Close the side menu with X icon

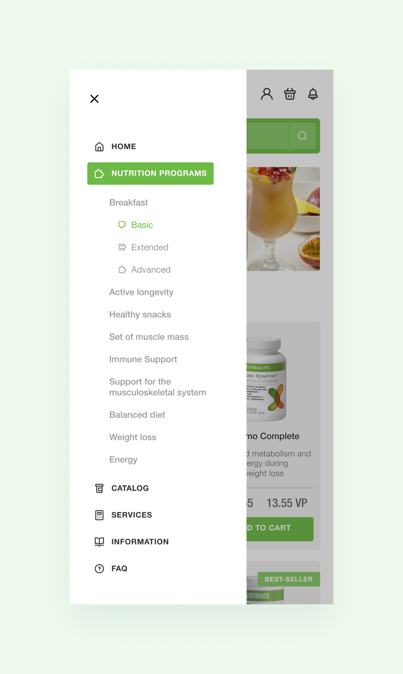pos(94,99)
